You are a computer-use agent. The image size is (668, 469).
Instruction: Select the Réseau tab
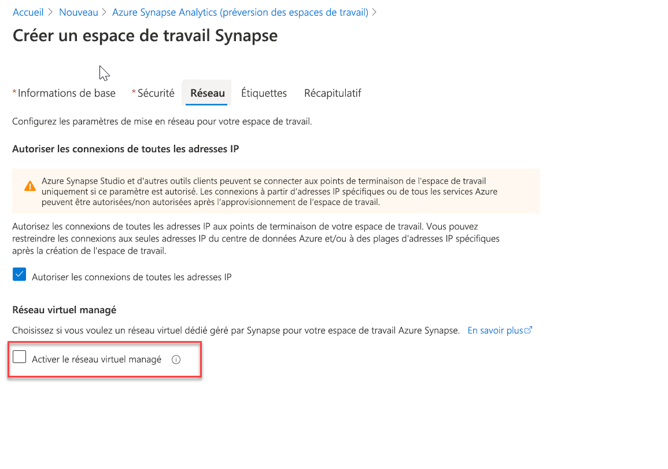click(208, 93)
